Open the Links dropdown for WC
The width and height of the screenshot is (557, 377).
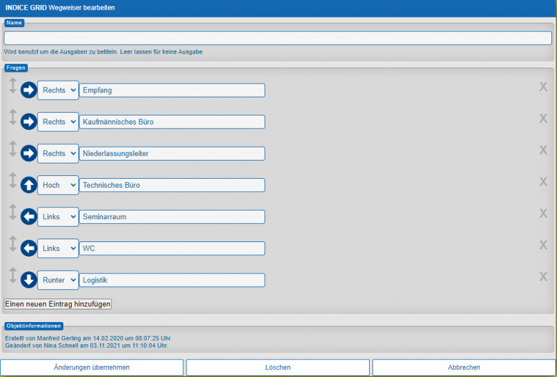[x=58, y=248]
